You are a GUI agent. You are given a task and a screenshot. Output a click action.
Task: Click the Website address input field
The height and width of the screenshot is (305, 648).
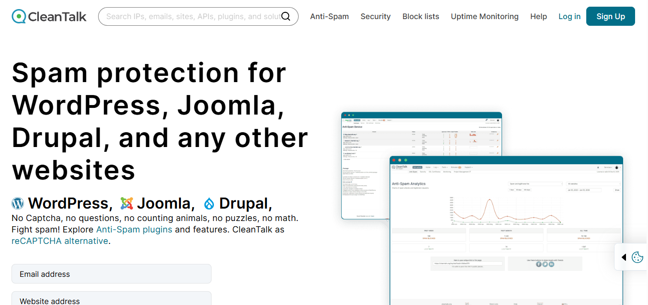[112, 299]
